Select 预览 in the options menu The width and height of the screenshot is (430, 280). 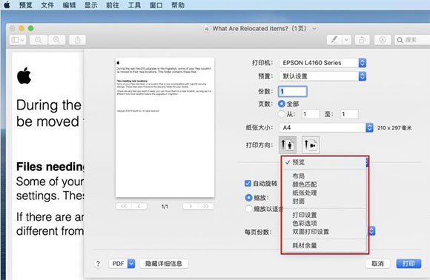[325, 162]
